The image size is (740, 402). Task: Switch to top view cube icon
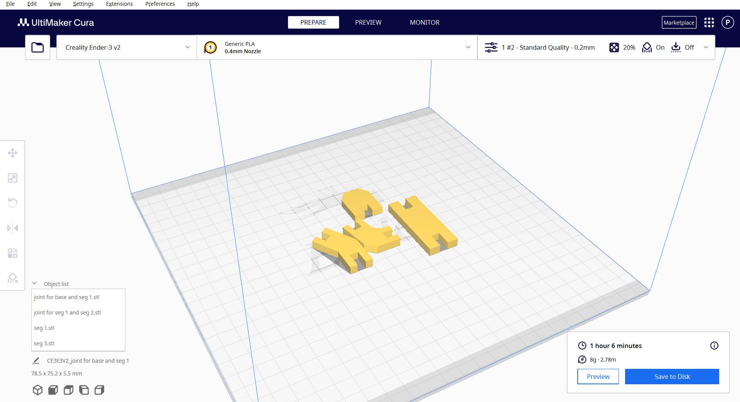68,390
